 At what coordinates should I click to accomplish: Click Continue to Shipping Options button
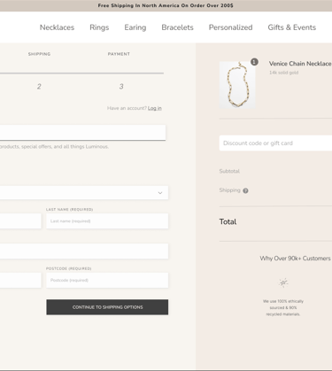click(107, 307)
